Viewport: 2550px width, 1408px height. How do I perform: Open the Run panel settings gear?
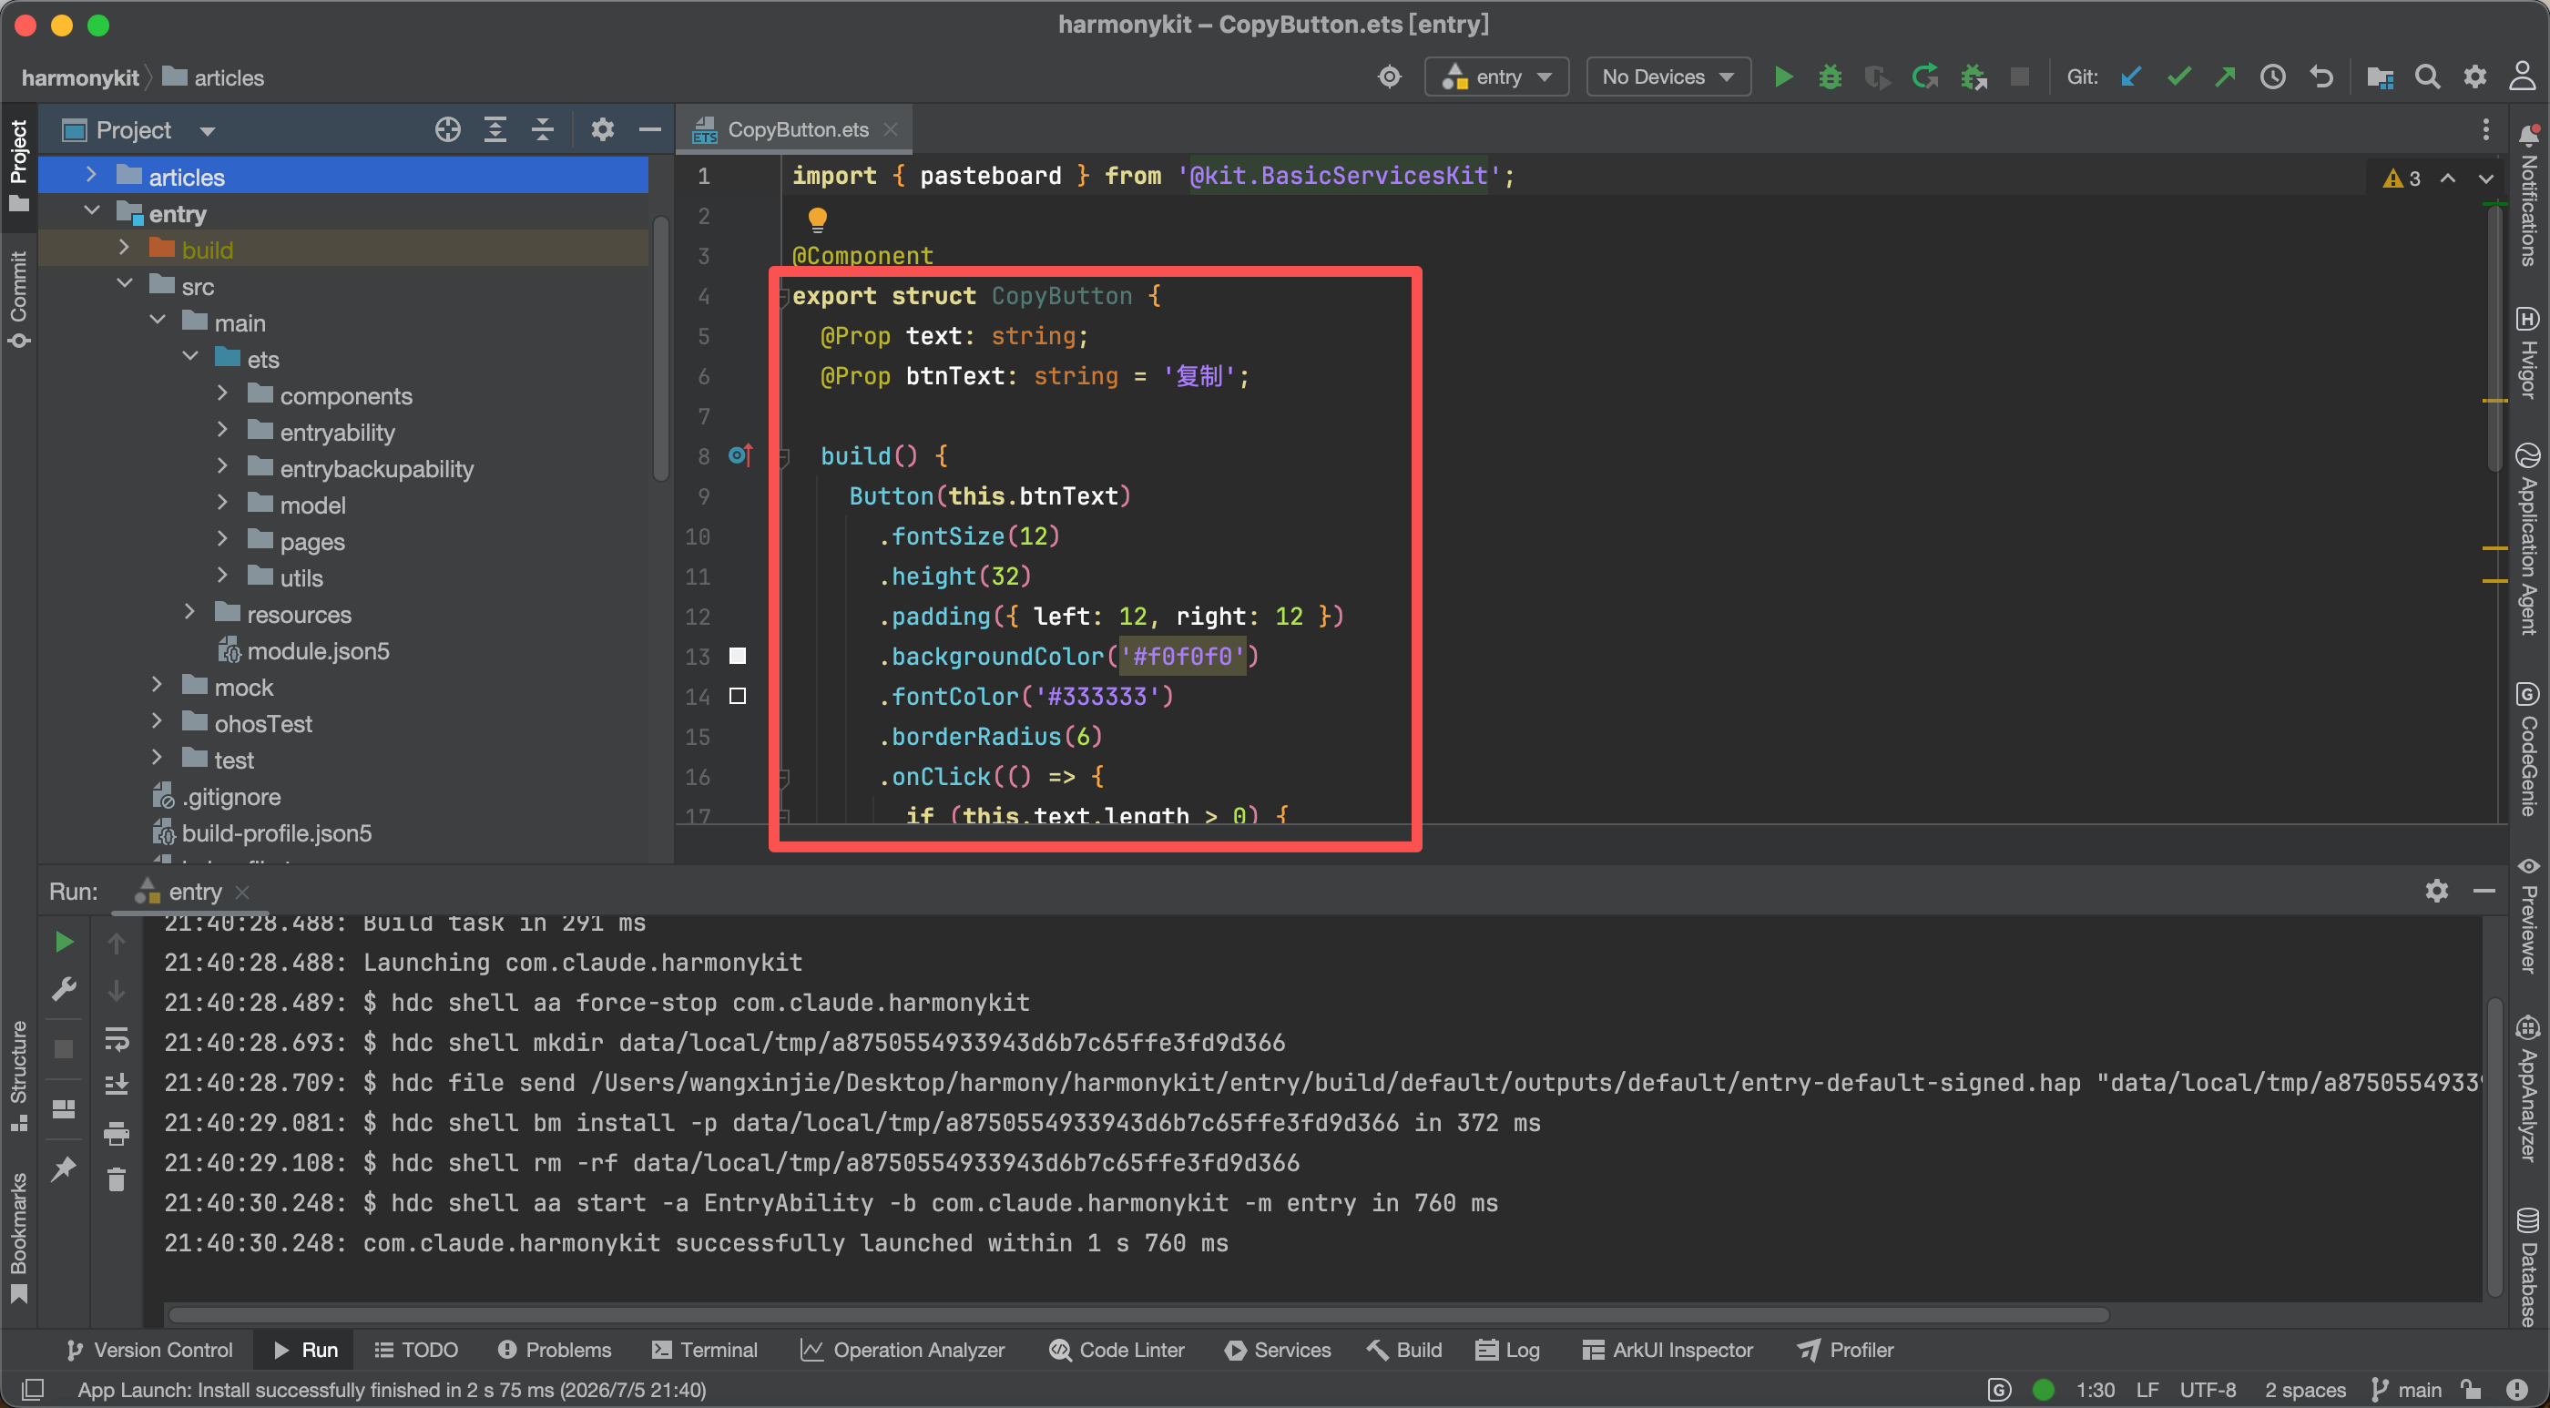(2436, 891)
